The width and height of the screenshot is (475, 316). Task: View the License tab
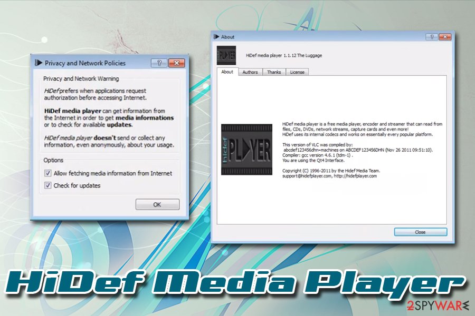click(297, 72)
